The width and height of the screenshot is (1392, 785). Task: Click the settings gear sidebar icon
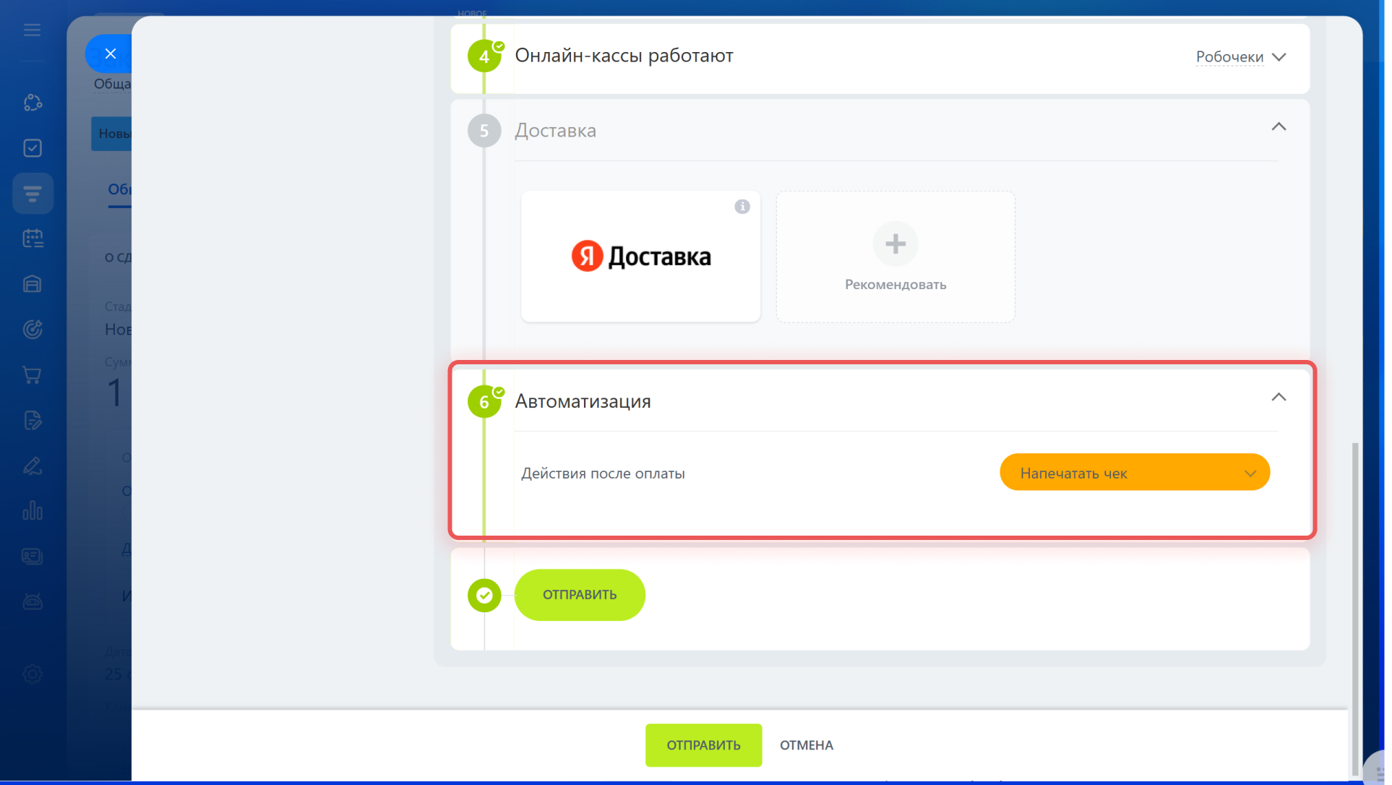click(33, 674)
